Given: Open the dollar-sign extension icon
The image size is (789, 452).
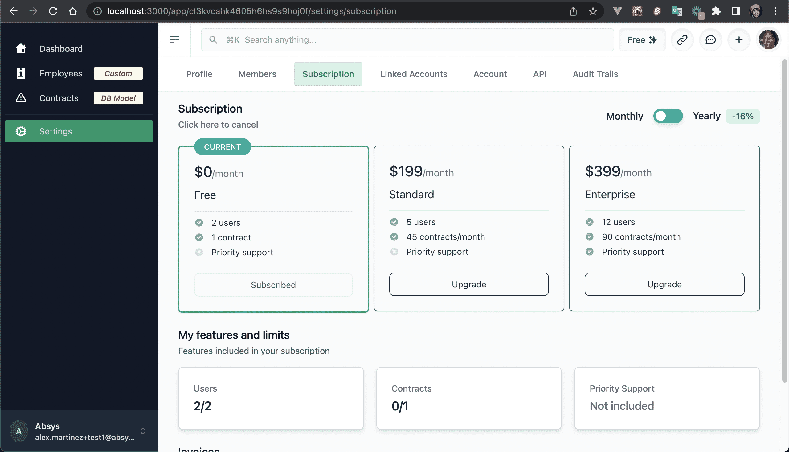Looking at the screenshot, I should click(656, 11).
